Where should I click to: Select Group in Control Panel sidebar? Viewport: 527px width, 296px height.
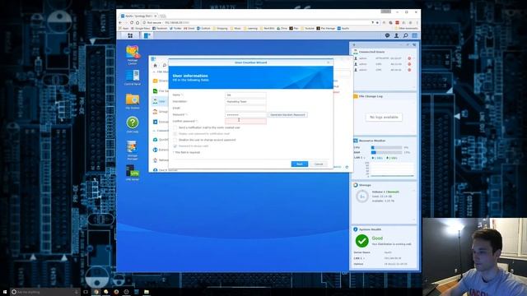[161, 112]
